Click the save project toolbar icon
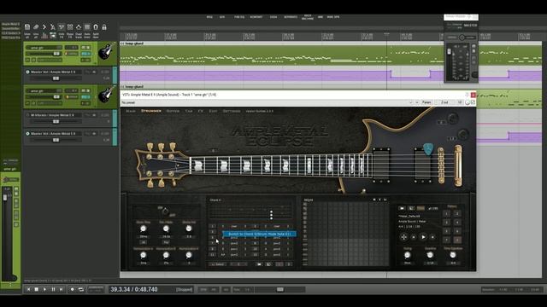This screenshot has width=547, height=307. click(27, 26)
